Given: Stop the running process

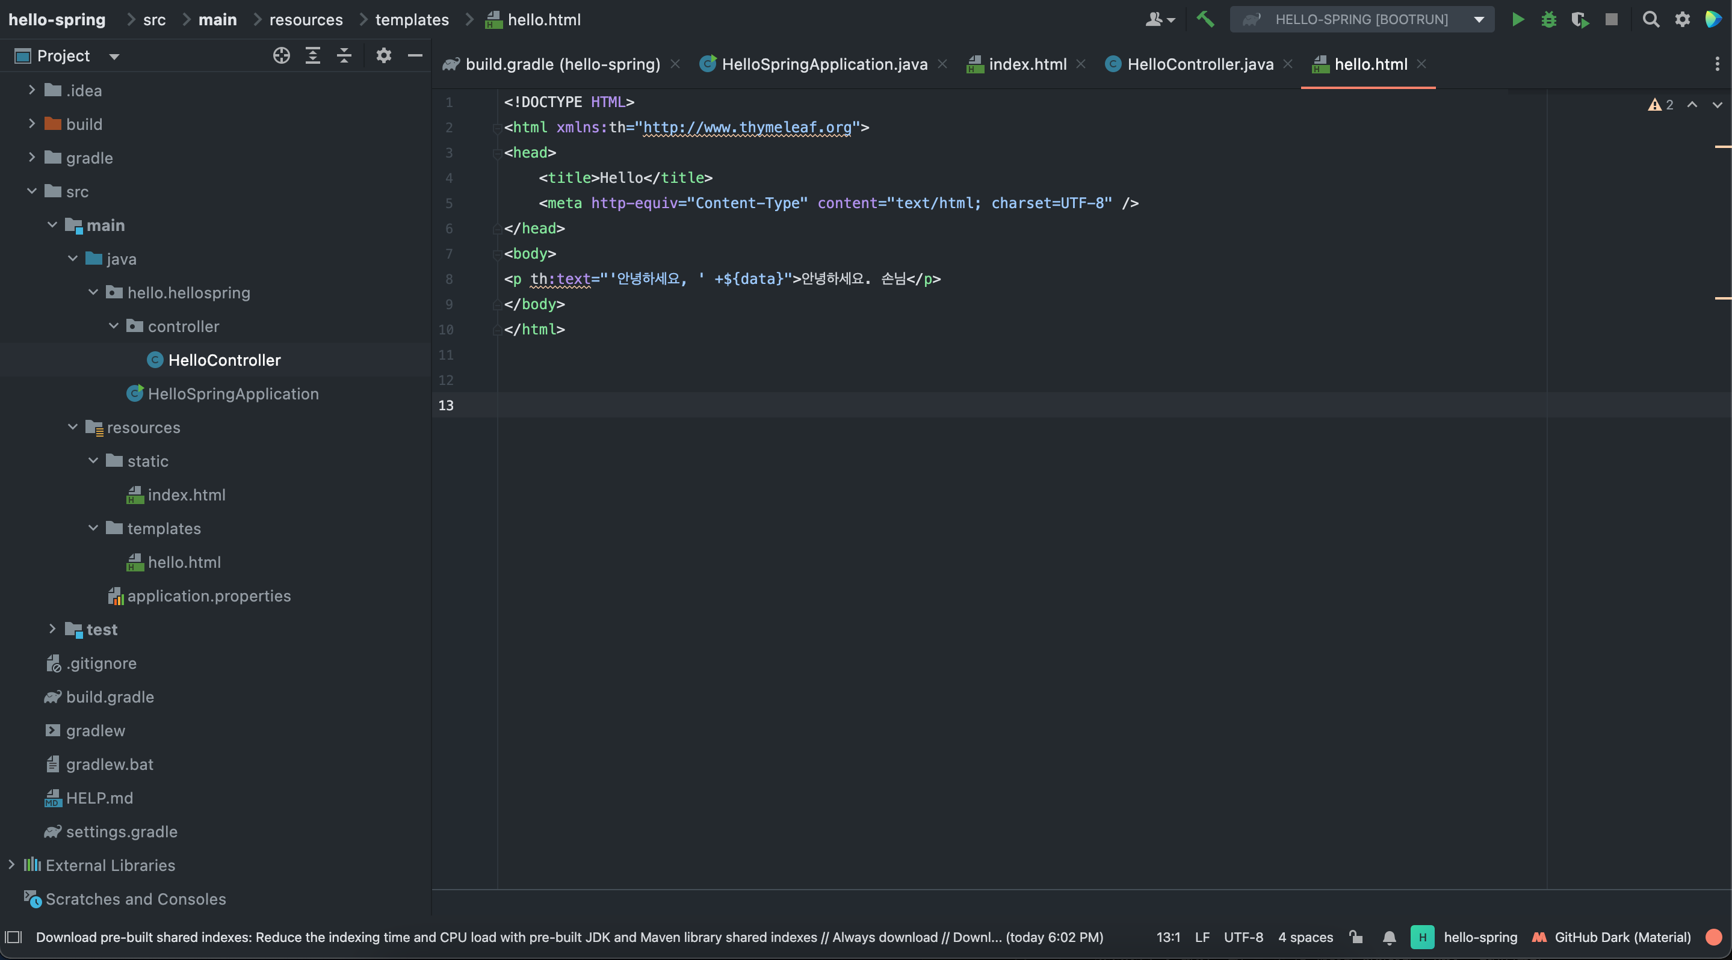Looking at the screenshot, I should click(1612, 19).
